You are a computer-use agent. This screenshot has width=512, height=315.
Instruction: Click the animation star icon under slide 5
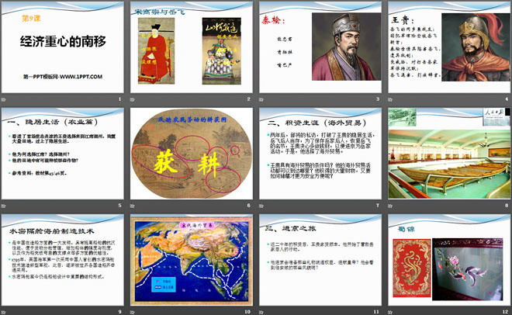[x=3, y=206]
